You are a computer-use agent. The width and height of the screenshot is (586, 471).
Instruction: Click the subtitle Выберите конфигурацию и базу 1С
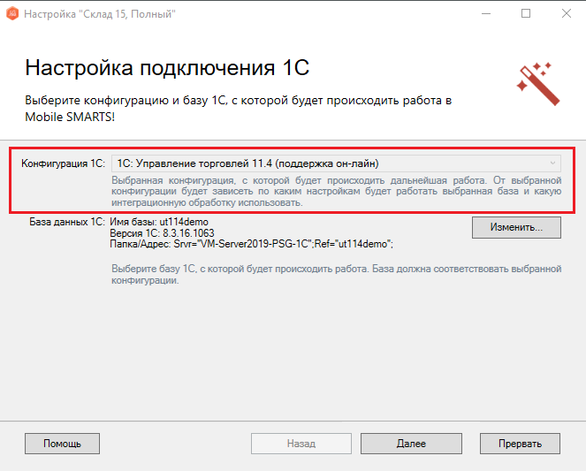pos(238,109)
